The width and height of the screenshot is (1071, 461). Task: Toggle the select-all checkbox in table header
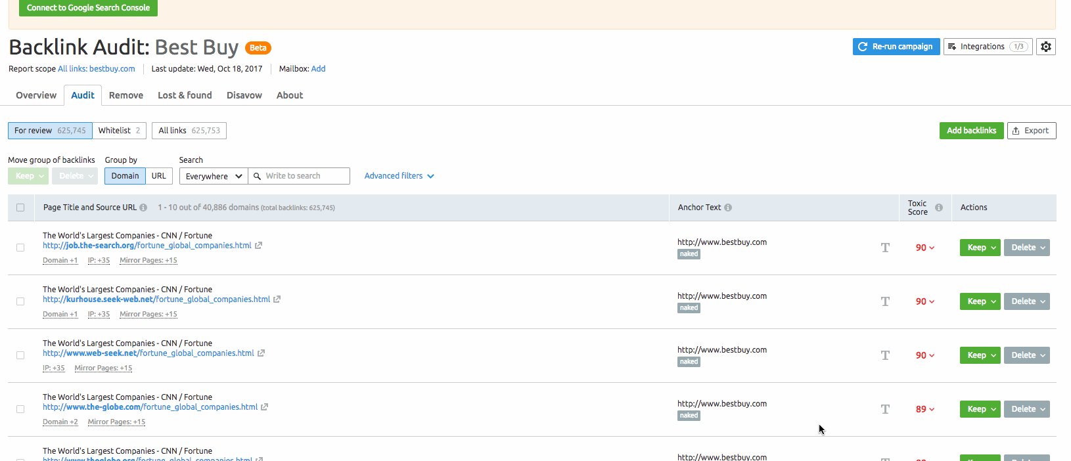click(x=20, y=208)
